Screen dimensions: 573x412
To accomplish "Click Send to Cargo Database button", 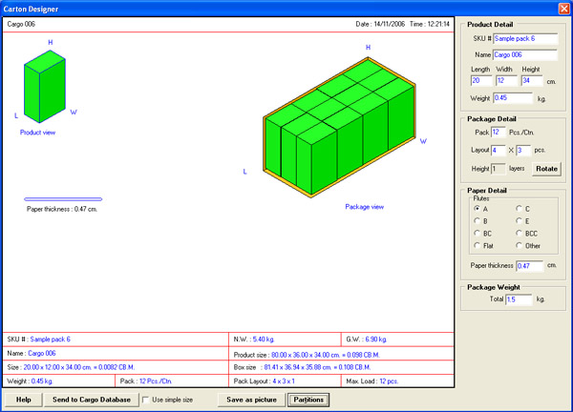I will pyautogui.click(x=92, y=400).
